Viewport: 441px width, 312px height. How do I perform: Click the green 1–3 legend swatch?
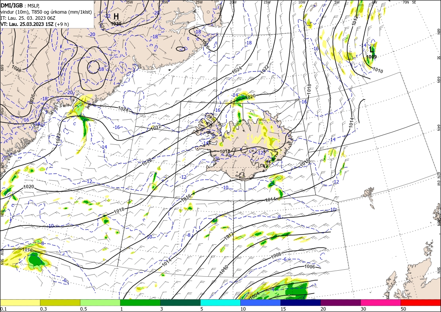coord(140,302)
